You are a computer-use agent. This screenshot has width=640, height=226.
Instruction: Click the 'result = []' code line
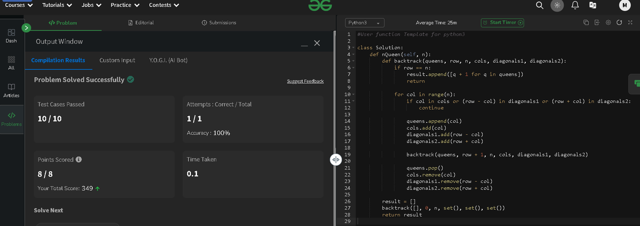[x=398, y=201]
